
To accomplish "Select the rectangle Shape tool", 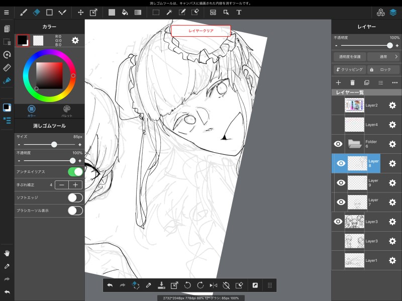I will pyautogui.click(x=49, y=12).
